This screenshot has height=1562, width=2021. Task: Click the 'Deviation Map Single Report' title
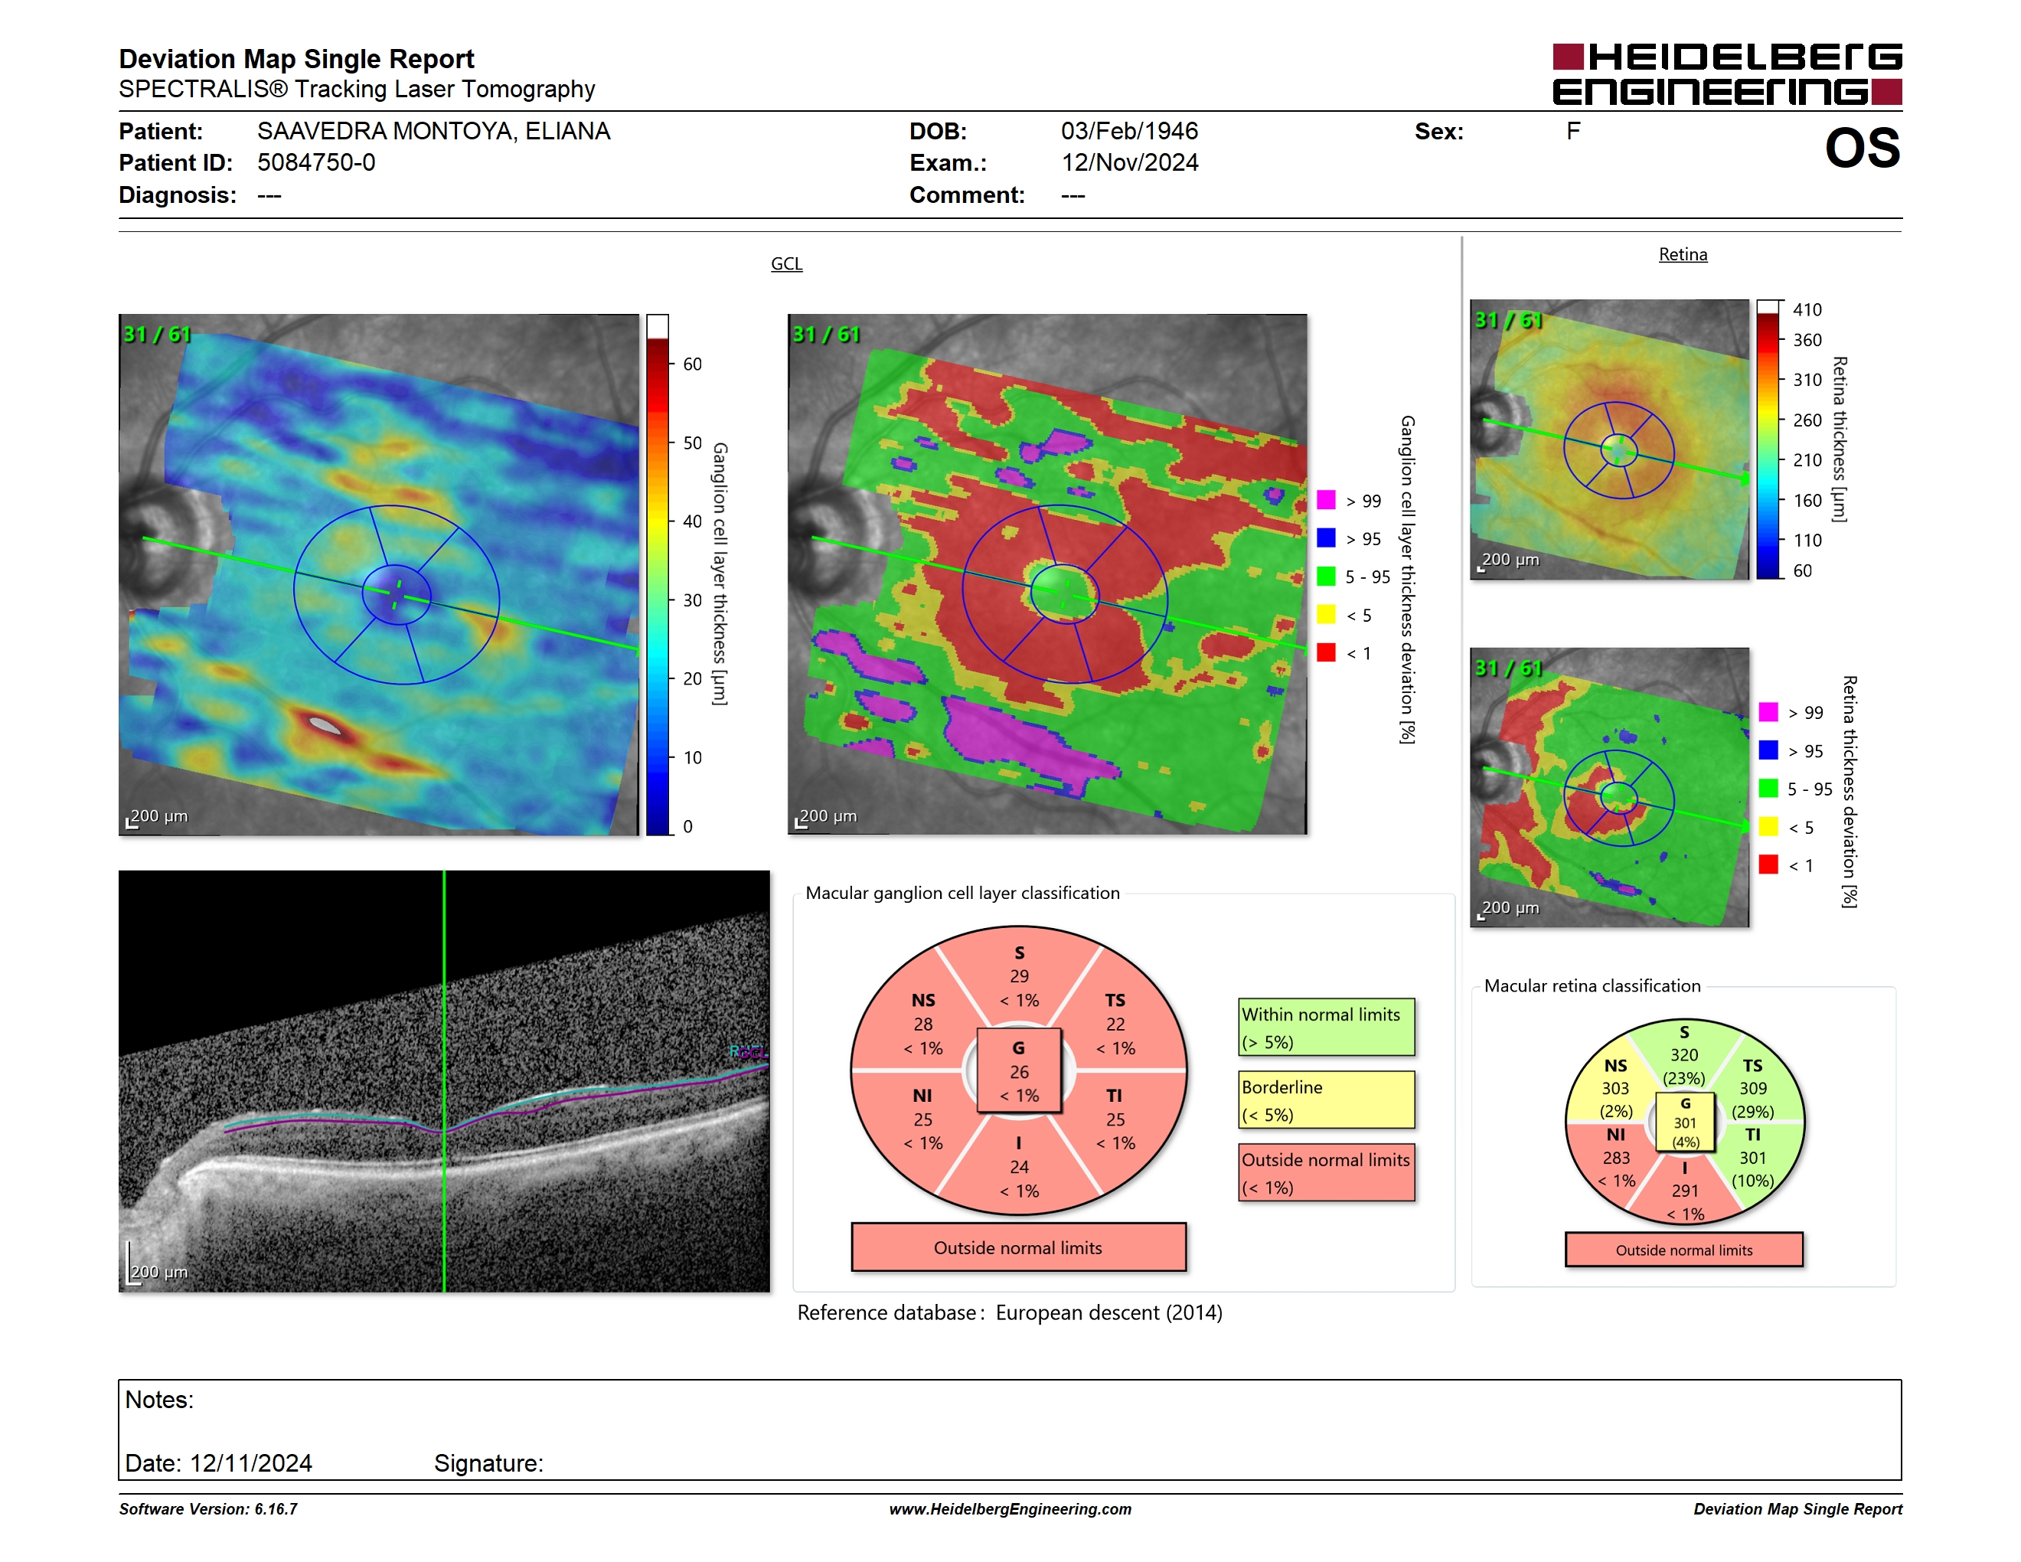coord(296,59)
